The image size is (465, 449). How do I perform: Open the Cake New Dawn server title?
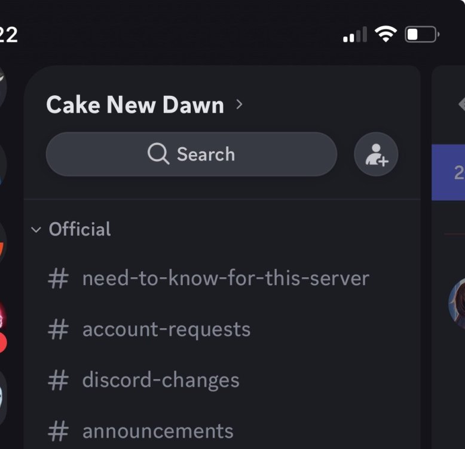[x=135, y=105]
